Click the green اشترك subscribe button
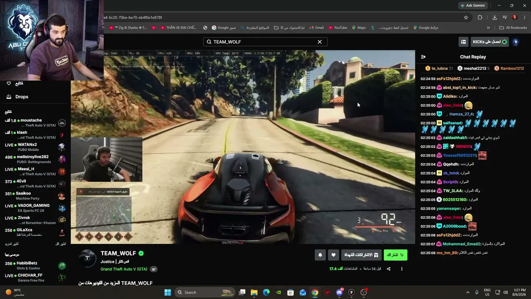Image resolution: width=531 pixels, height=299 pixels. click(395, 255)
